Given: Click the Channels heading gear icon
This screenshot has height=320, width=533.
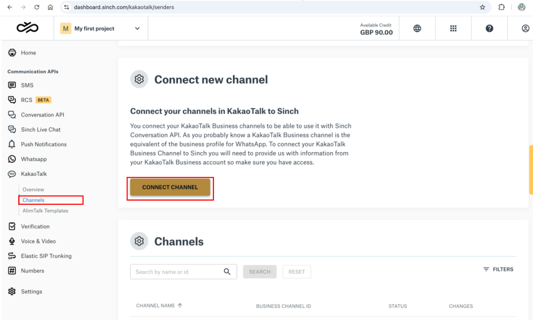Looking at the screenshot, I should tap(139, 241).
